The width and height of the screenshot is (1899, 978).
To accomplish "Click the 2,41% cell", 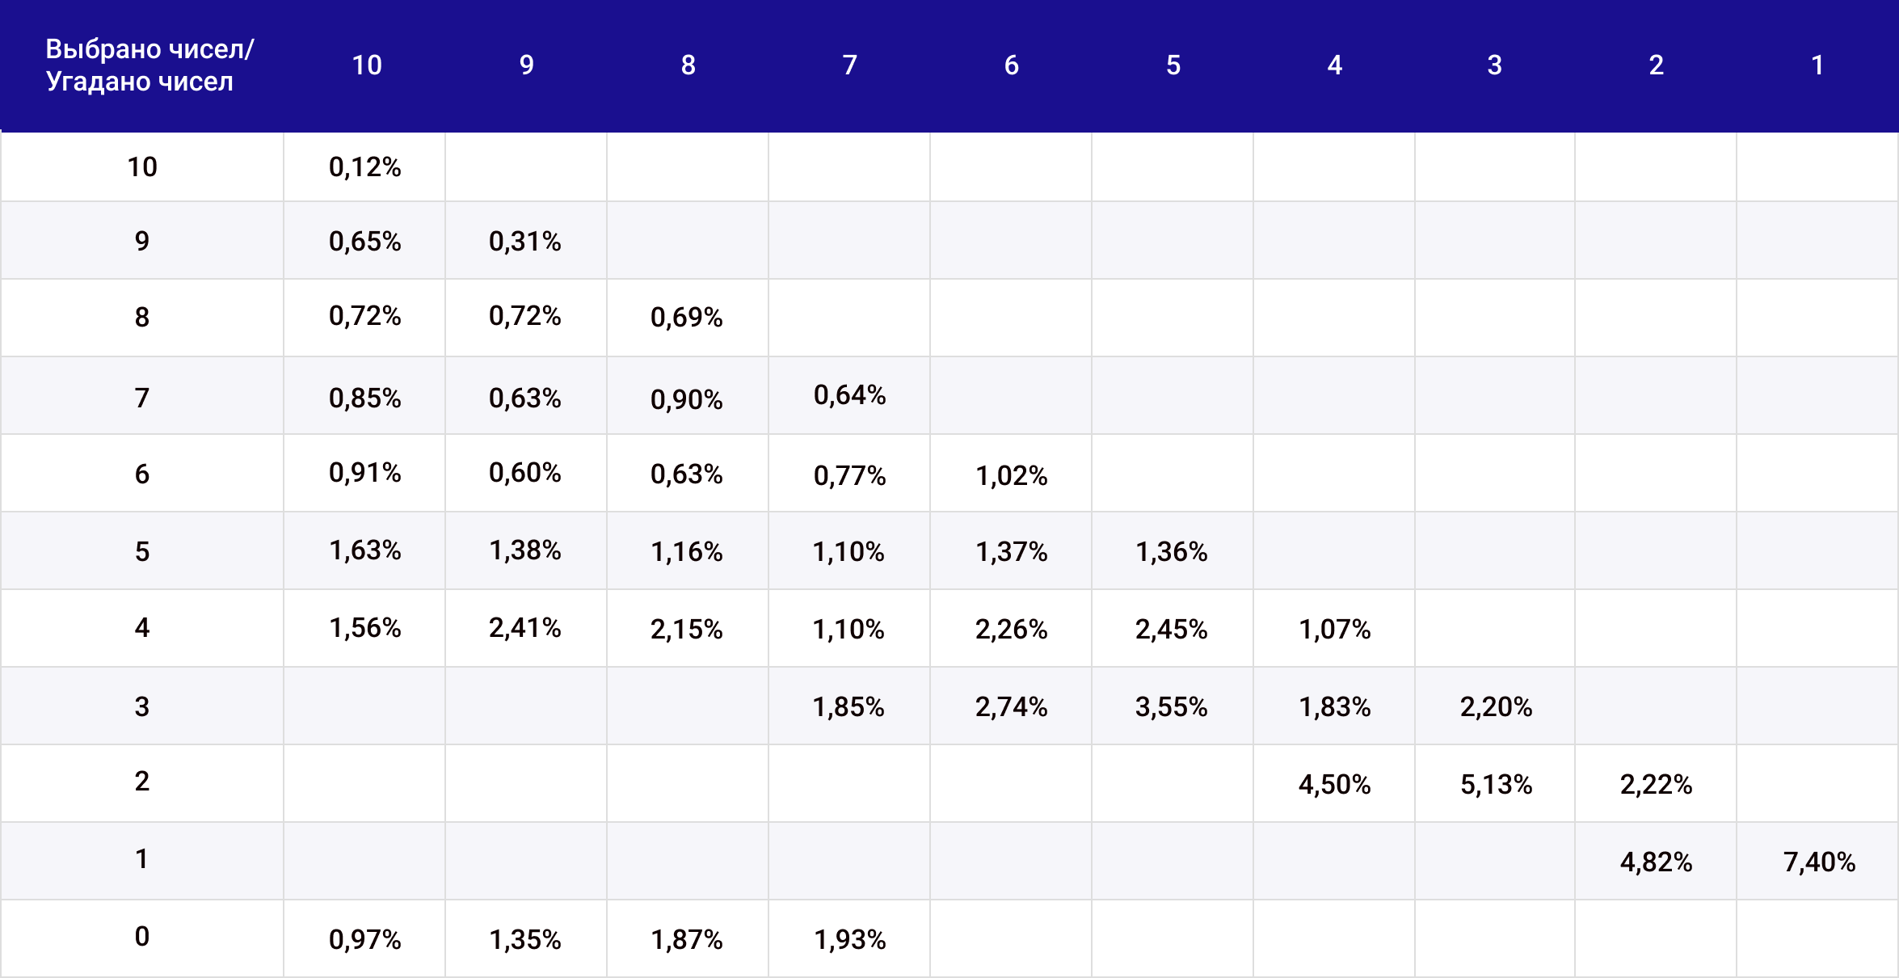I will pyautogui.click(x=524, y=628).
